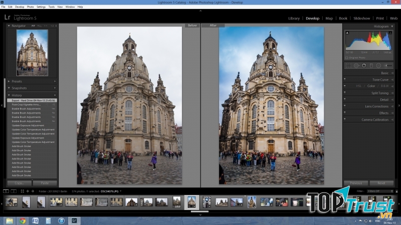Expand the Effects panel
This screenshot has width=401, height=225.
[x=392, y=113]
